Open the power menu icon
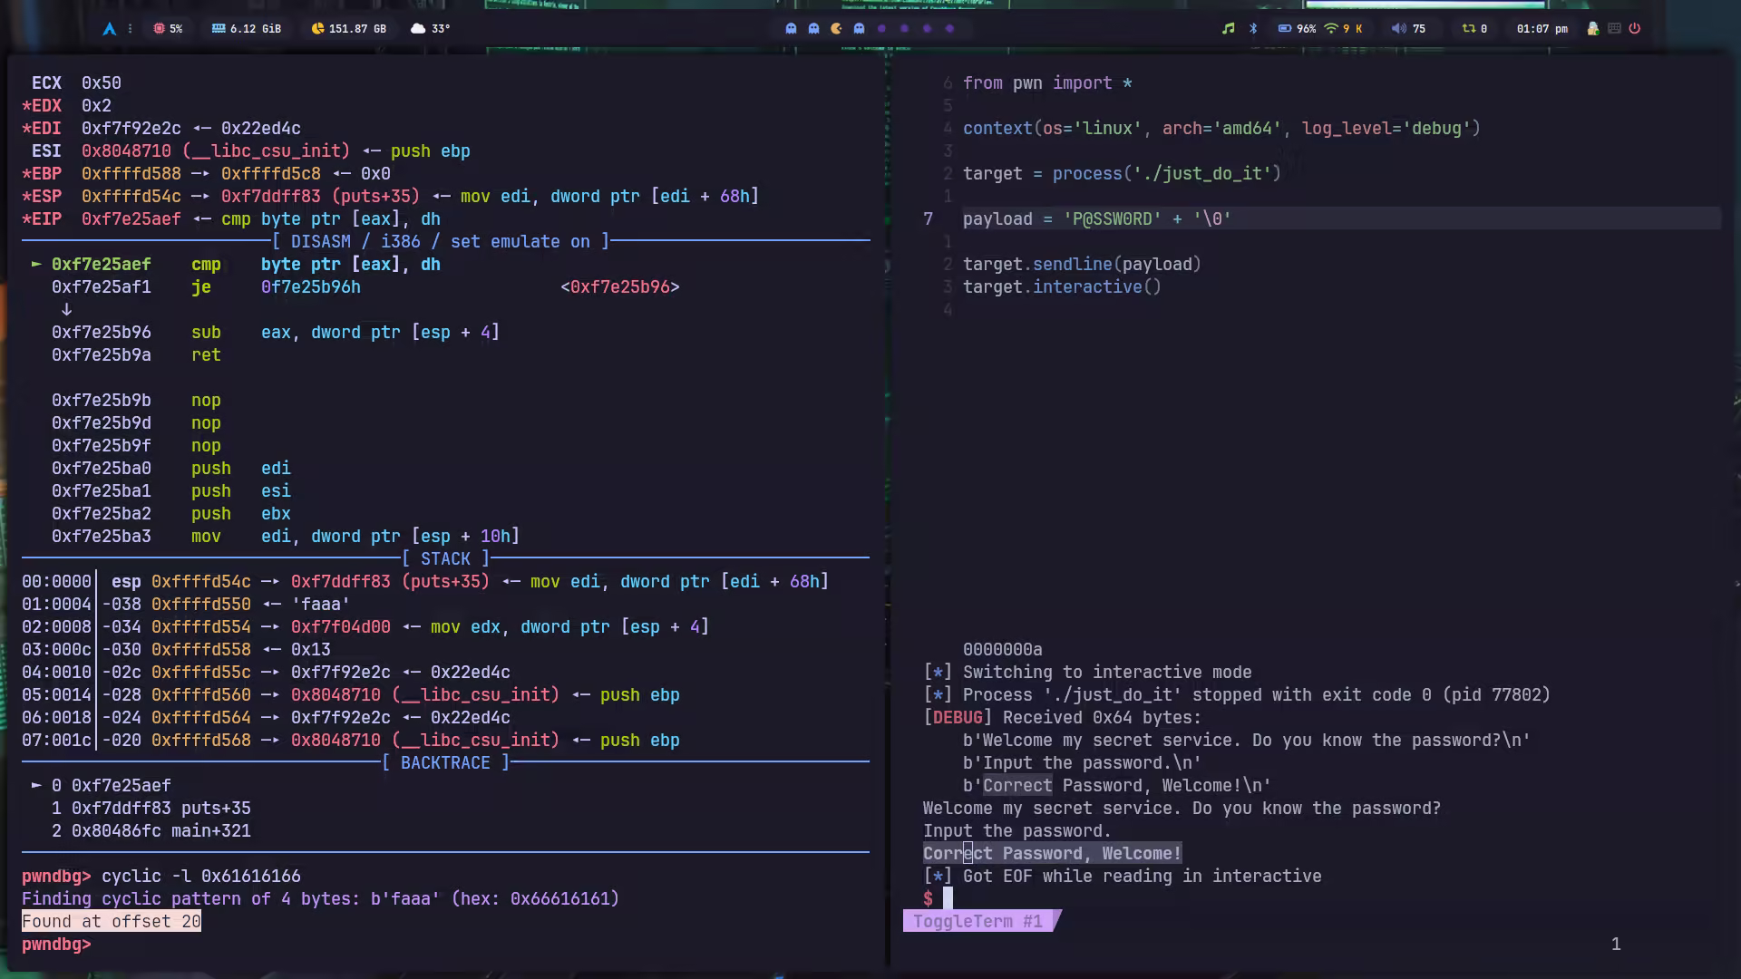 pos(1635,28)
